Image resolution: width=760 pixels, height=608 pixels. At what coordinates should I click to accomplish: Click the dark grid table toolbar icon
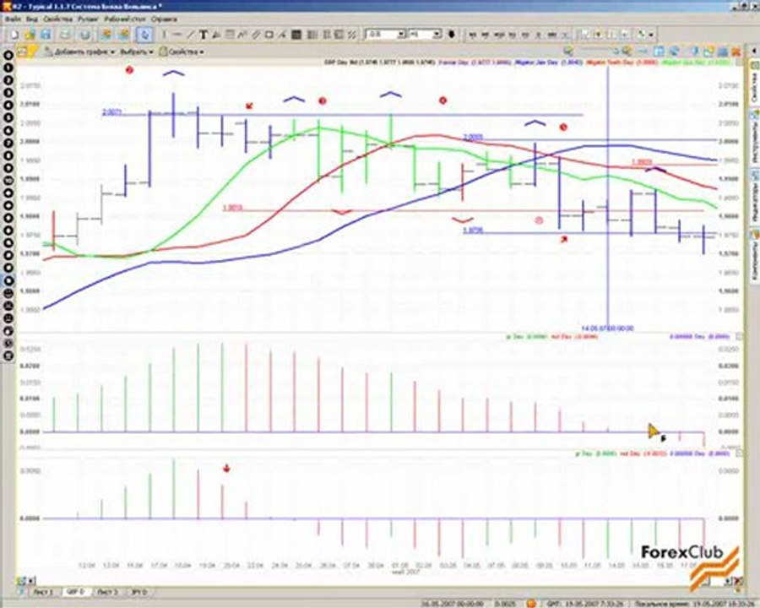tap(296, 35)
